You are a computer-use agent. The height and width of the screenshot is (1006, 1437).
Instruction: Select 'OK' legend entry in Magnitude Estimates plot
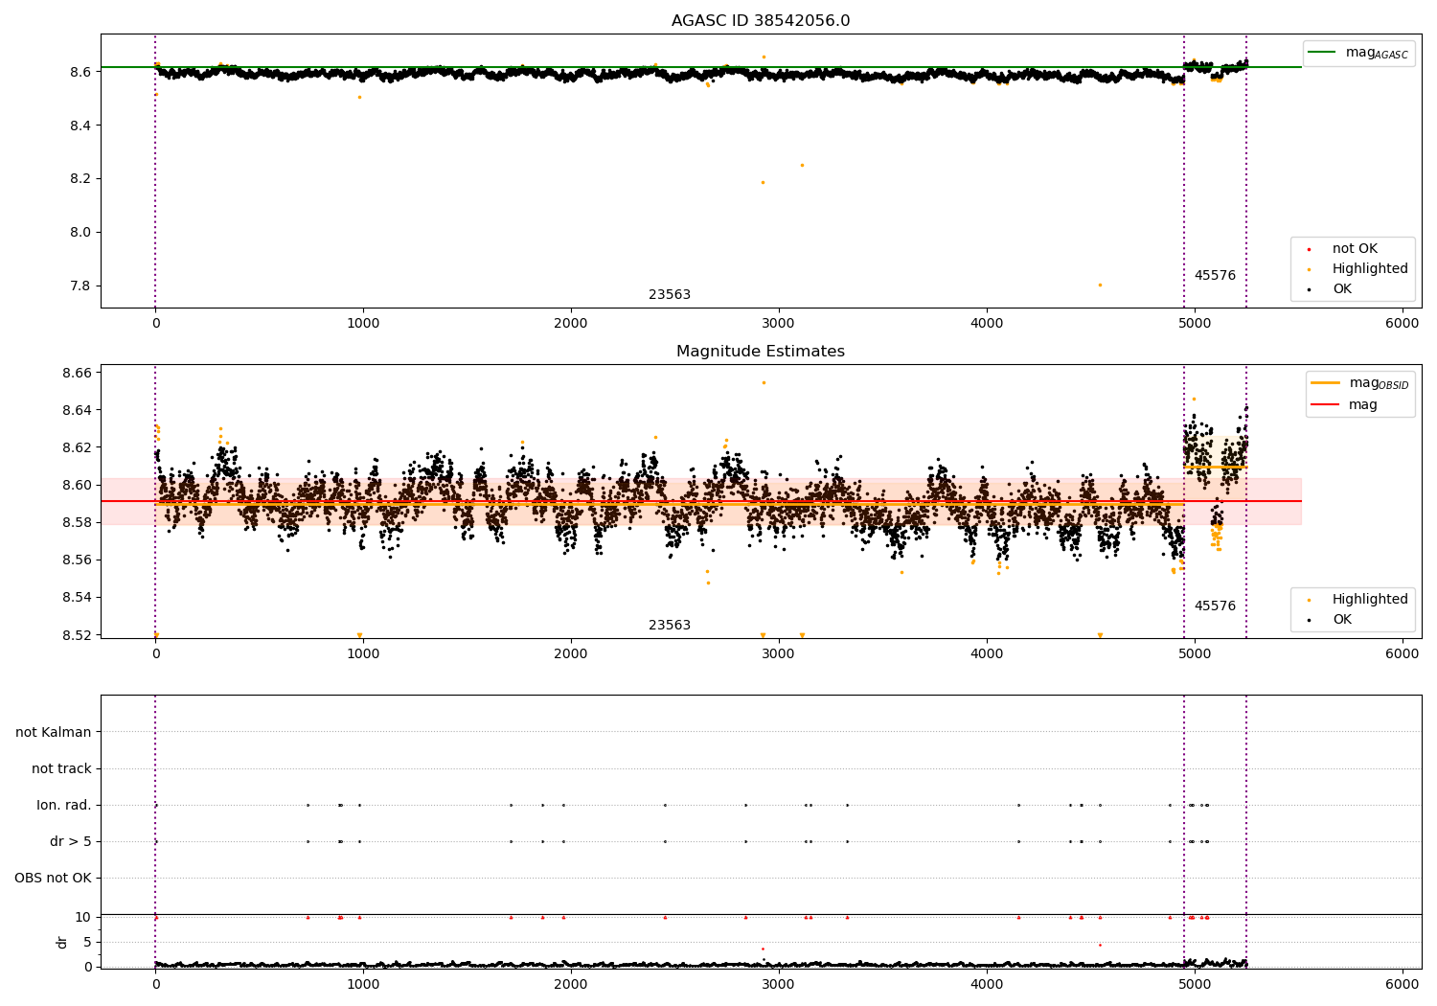(x=1342, y=620)
